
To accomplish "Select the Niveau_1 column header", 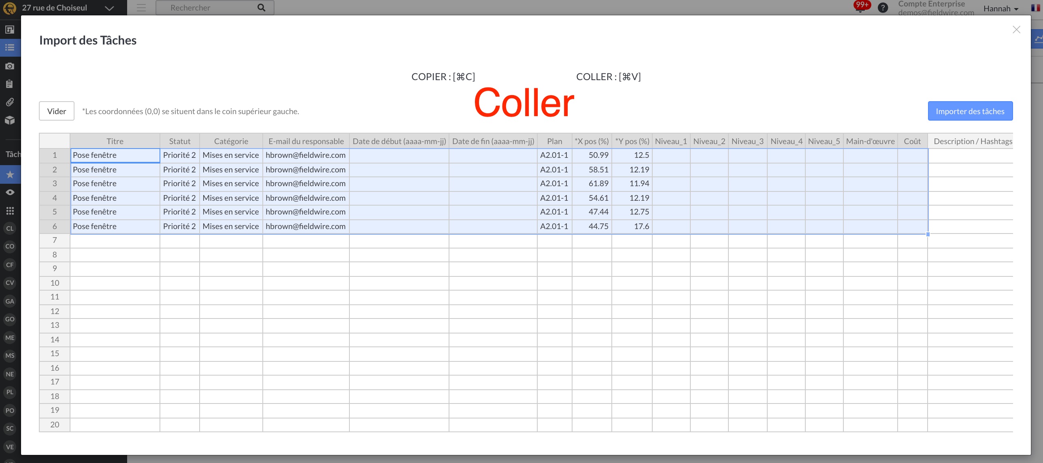I will [x=671, y=141].
